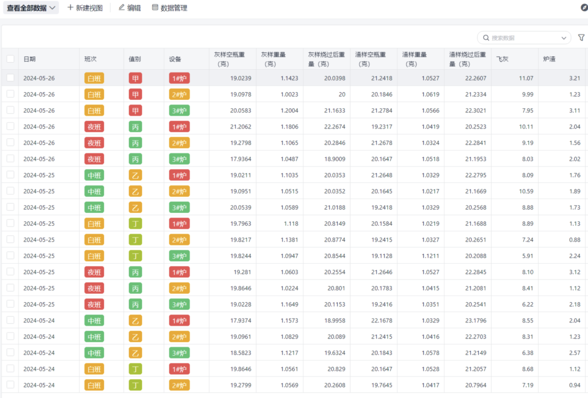Toggle the select-all checkbox in header

click(x=11, y=59)
